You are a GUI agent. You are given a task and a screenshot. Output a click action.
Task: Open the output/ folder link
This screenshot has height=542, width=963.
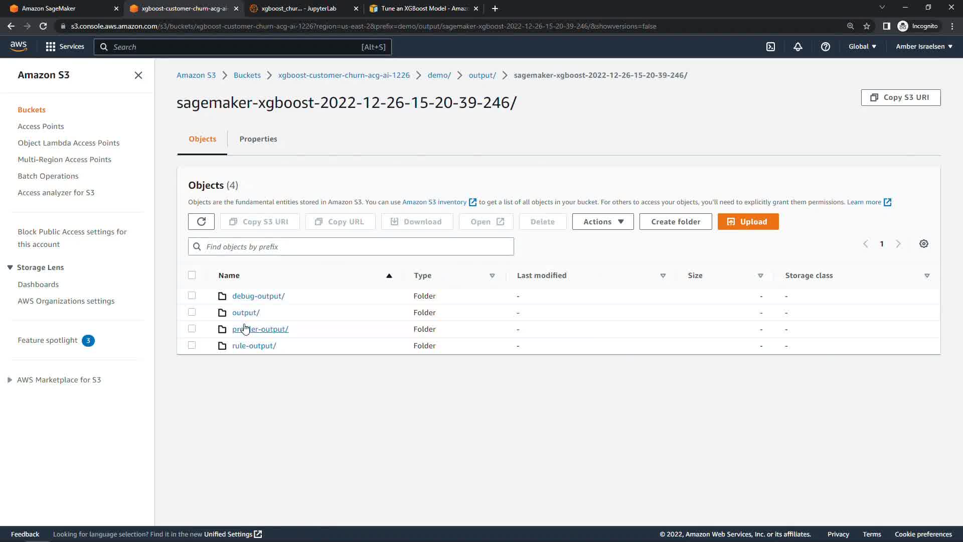[x=245, y=313]
